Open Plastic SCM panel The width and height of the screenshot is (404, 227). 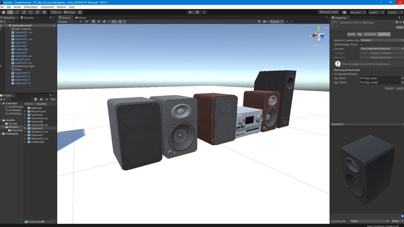[x=329, y=12]
